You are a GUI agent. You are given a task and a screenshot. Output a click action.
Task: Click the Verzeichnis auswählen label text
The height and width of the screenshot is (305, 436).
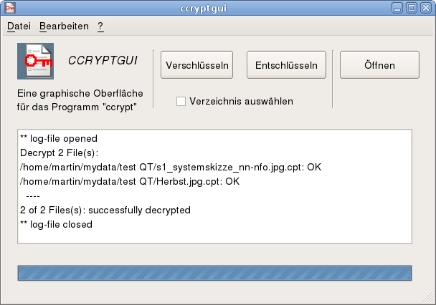tap(241, 101)
